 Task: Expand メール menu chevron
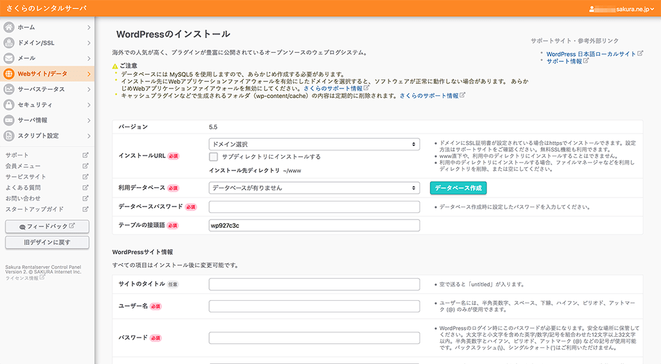coord(89,58)
